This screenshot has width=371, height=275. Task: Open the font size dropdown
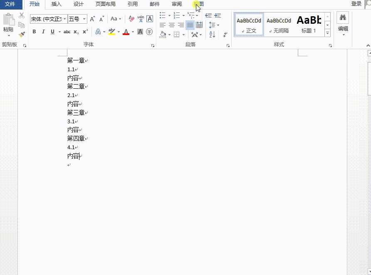[x=84, y=19]
